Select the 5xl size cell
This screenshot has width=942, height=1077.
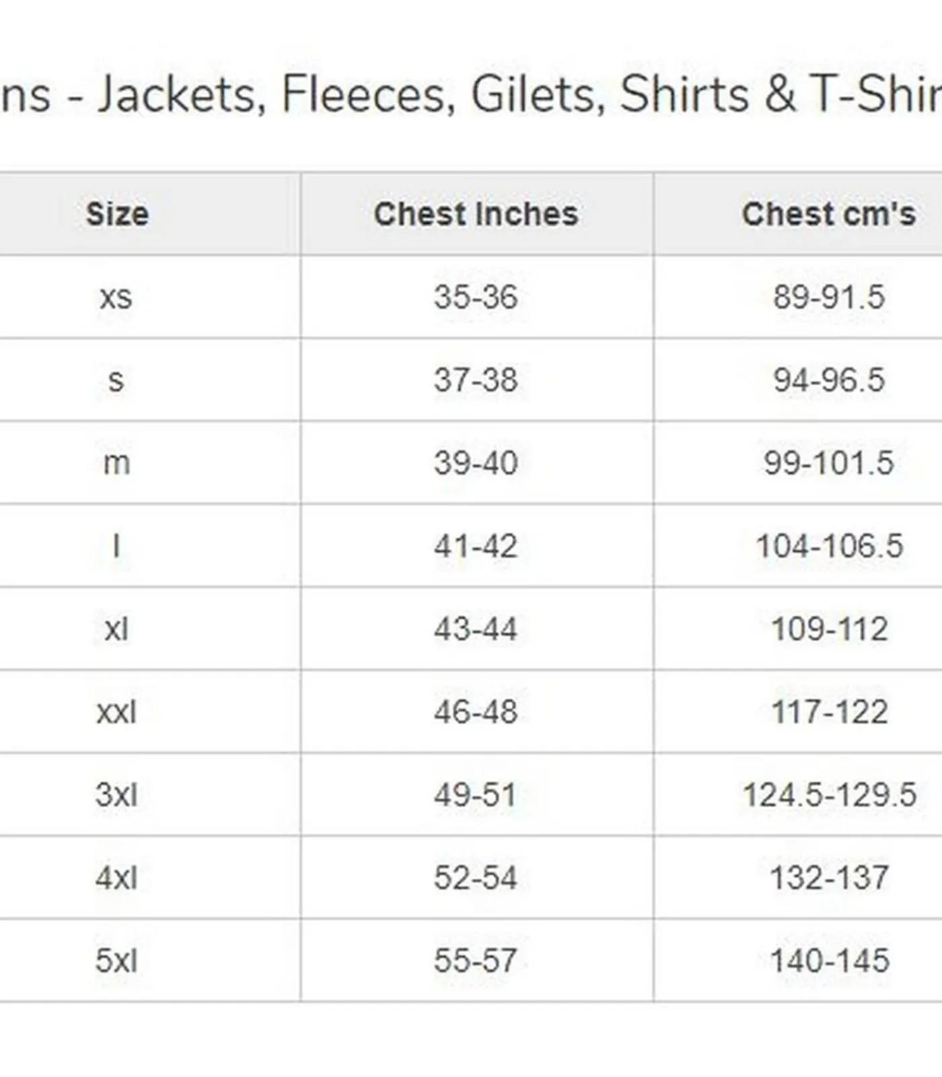pyautogui.click(x=116, y=961)
